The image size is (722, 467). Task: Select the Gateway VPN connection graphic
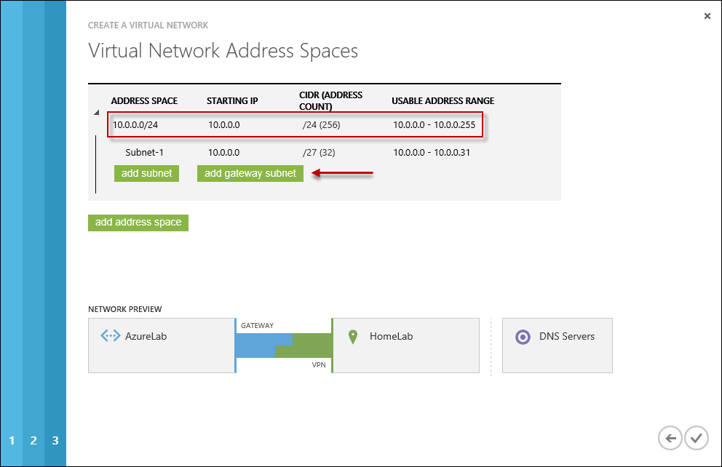click(284, 346)
